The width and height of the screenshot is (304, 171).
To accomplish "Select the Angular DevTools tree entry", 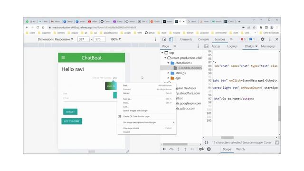I will coord(186,88).
